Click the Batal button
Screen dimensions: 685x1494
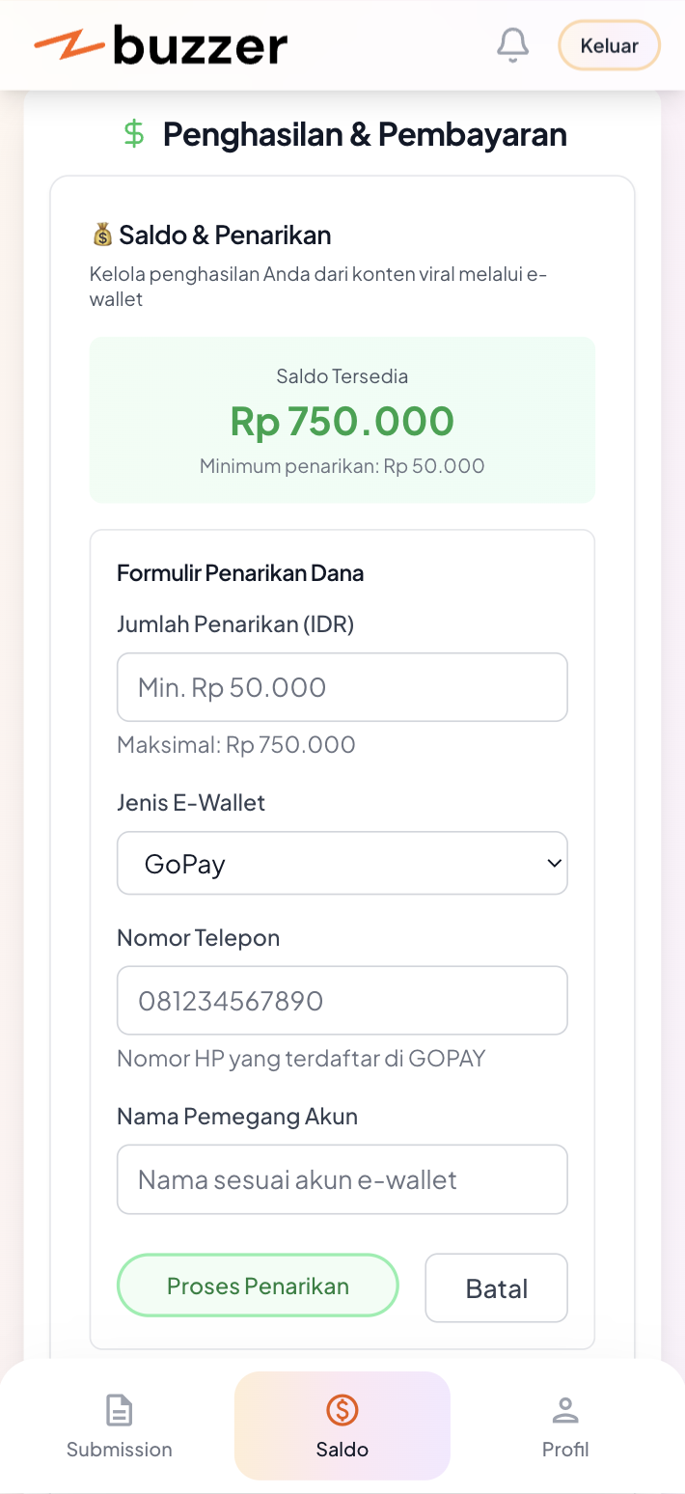[x=496, y=1287]
